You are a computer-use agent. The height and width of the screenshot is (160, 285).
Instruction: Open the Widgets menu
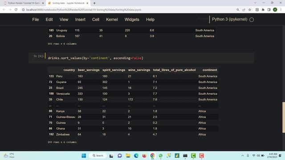(x=132, y=20)
